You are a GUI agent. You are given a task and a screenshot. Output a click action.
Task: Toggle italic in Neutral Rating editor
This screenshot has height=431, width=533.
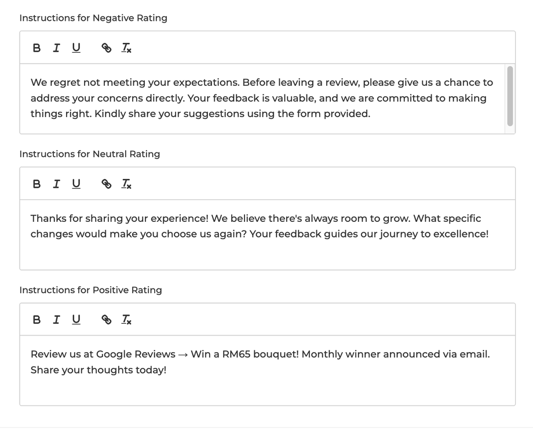[x=56, y=184]
